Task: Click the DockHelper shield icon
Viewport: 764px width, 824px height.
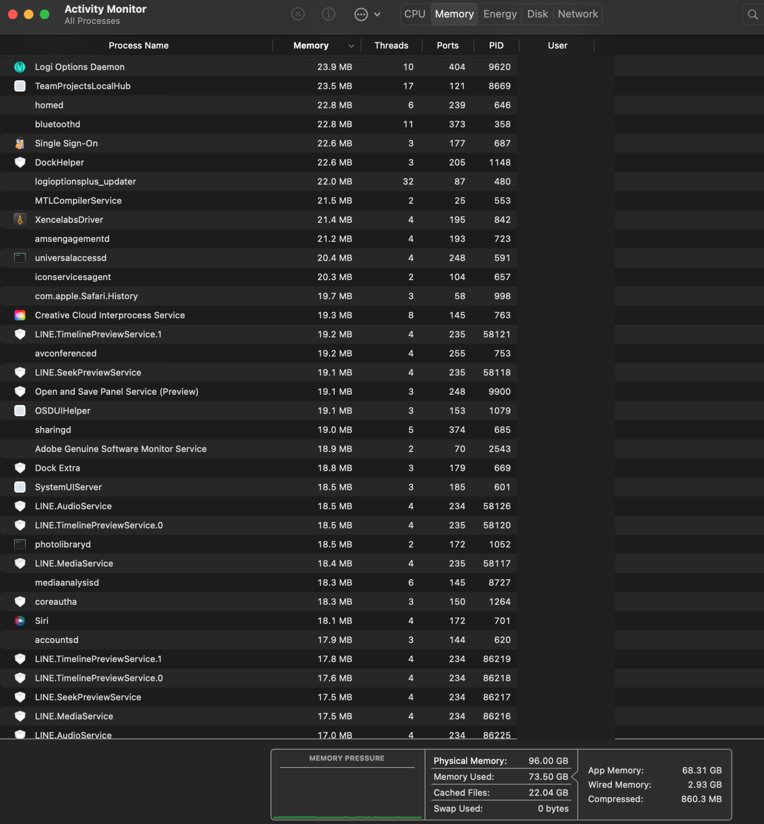Action: pyautogui.click(x=20, y=162)
